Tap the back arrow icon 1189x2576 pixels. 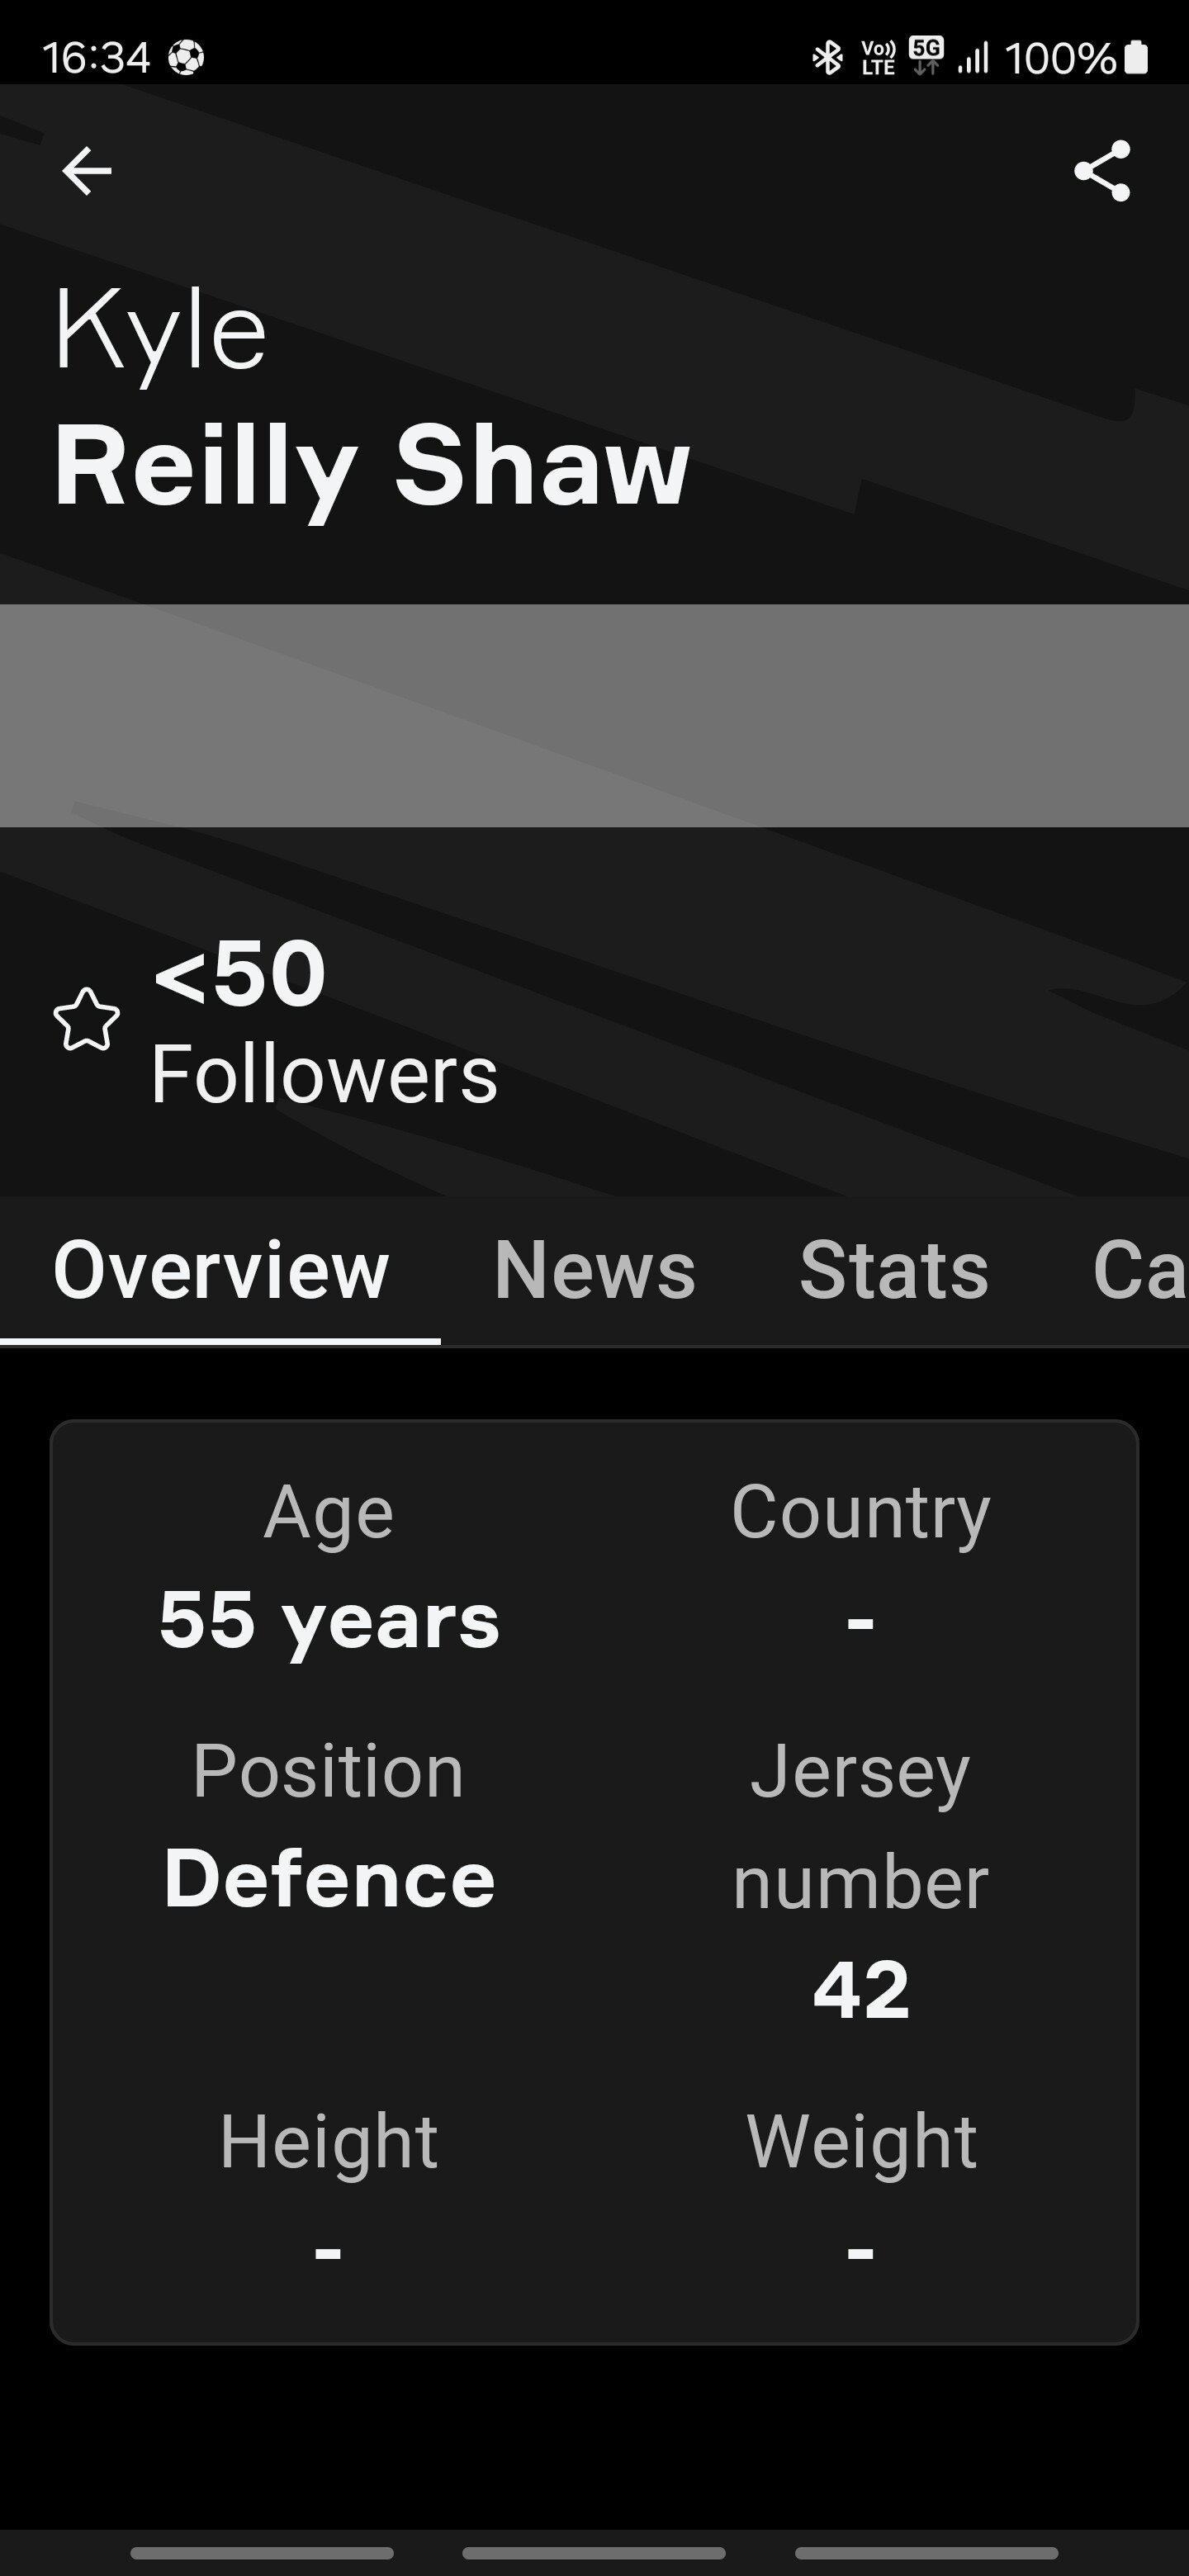86,171
